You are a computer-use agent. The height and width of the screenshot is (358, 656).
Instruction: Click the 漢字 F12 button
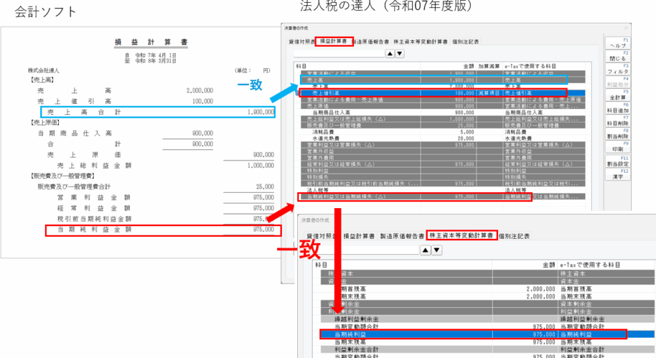point(617,175)
